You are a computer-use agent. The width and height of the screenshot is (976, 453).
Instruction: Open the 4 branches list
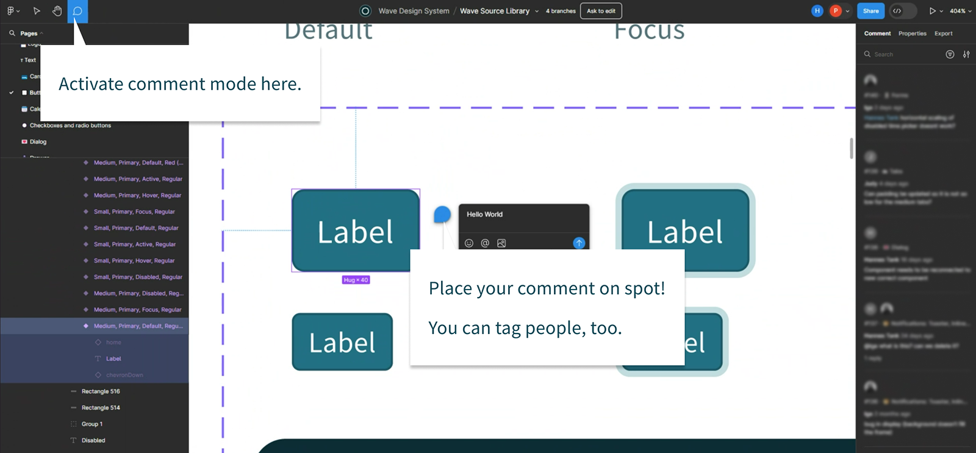tap(561, 11)
